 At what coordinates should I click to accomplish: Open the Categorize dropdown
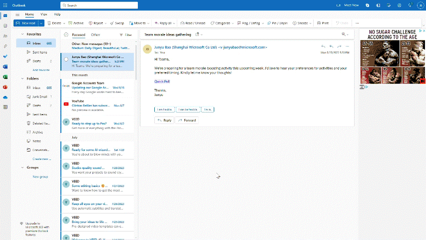pos(222,23)
